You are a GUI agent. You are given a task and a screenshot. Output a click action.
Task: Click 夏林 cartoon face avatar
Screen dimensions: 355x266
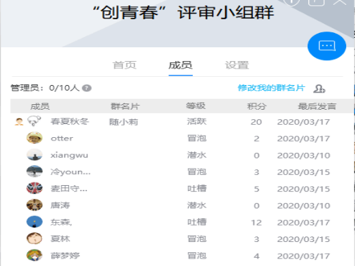point(34,239)
